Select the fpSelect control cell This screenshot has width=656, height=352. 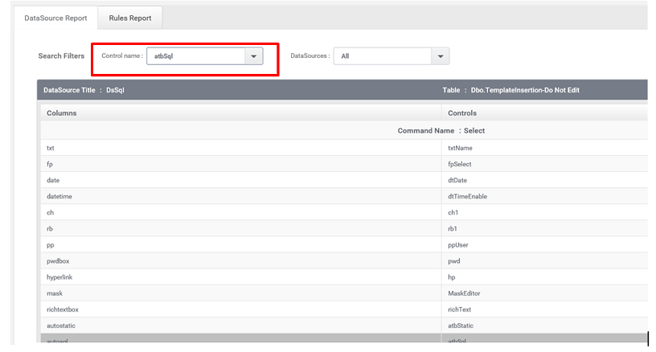click(545, 164)
